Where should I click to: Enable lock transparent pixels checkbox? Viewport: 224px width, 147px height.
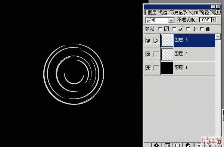160,29
